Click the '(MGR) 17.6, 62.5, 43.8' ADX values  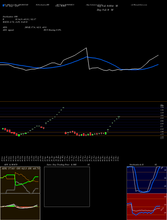35,27
